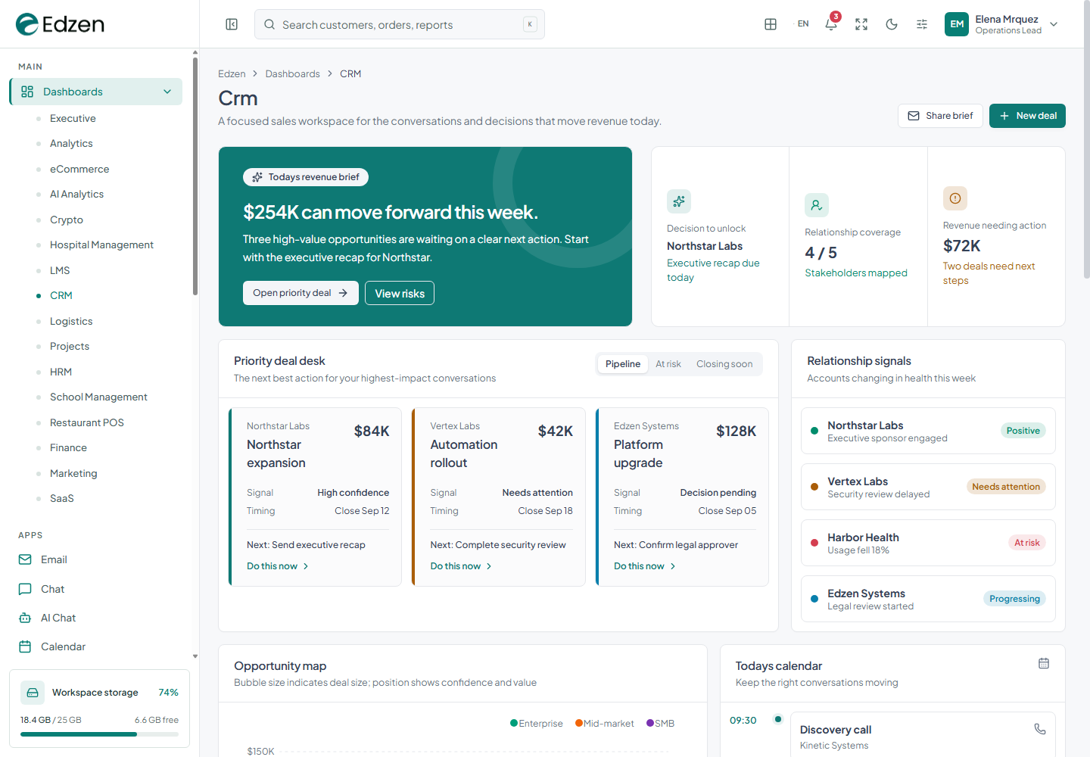
Task: Click the Revenue needing action alert icon
Action: (955, 198)
